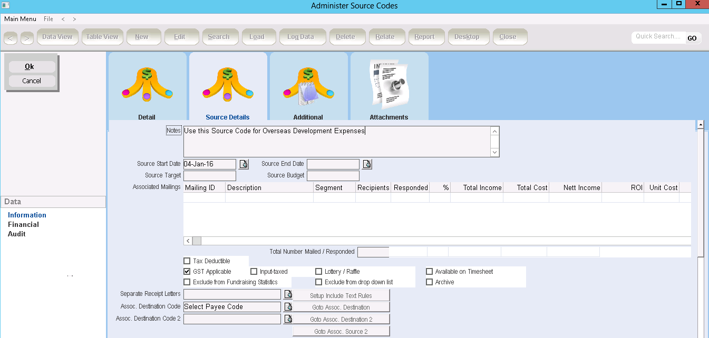Click the application icon in the title bar
The height and width of the screenshot is (338, 709).
click(6, 5)
